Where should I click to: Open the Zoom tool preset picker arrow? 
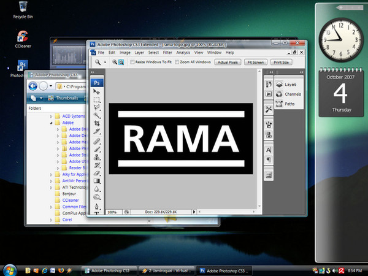tap(105, 62)
